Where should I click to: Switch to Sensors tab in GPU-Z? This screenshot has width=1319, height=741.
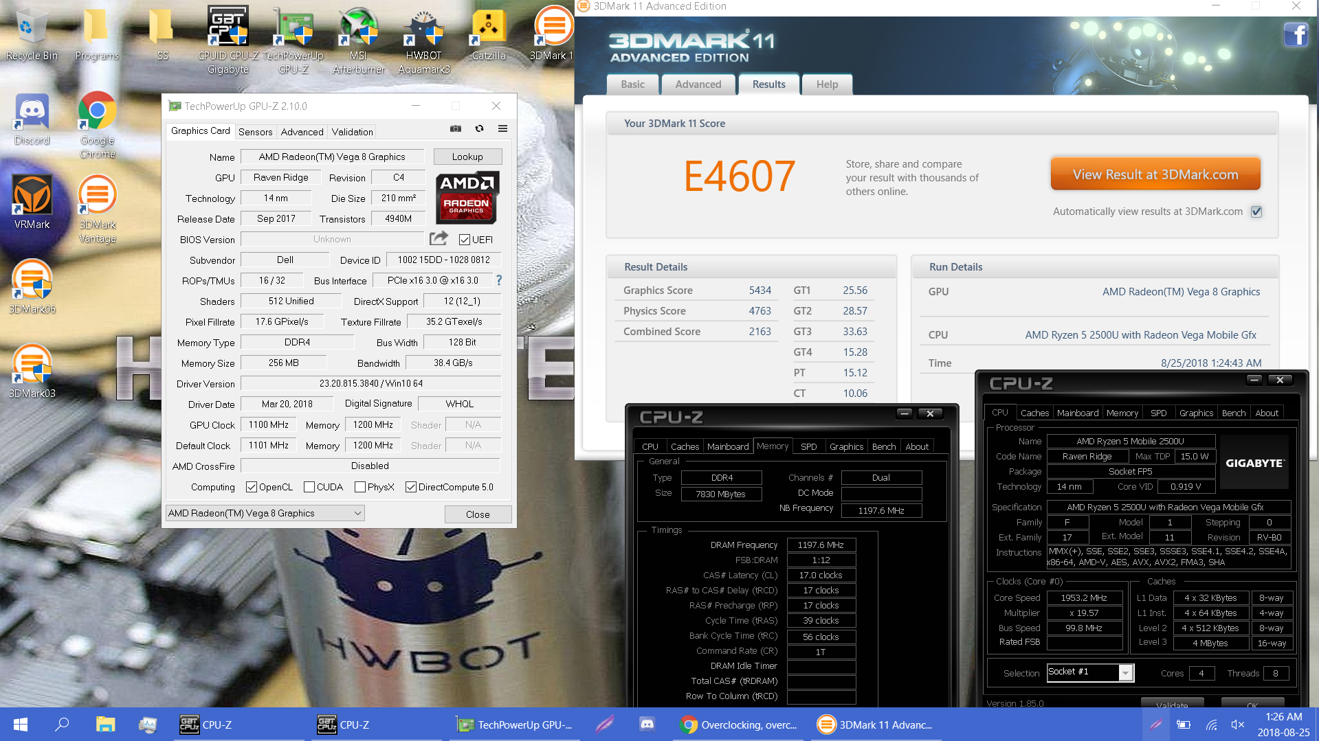(x=255, y=132)
